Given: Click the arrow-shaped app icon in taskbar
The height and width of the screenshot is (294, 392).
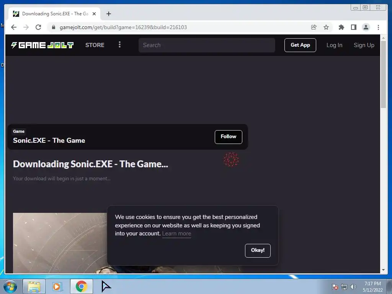Looking at the screenshot, I should click(106, 286).
